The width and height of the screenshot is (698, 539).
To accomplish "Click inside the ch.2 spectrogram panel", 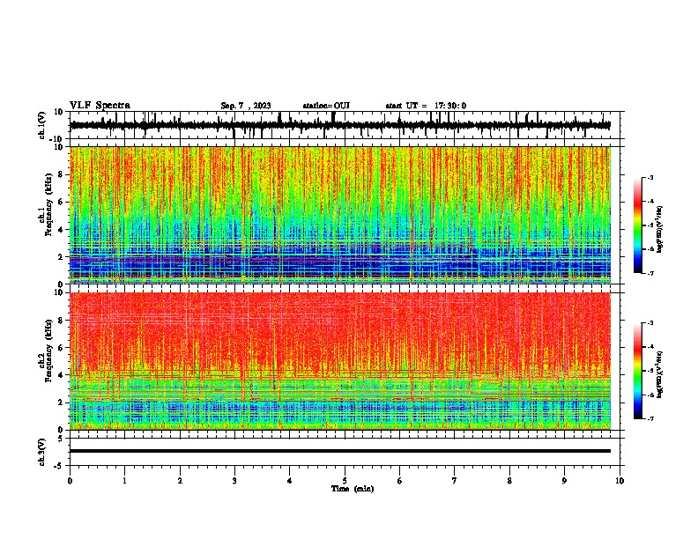I will coord(340,361).
